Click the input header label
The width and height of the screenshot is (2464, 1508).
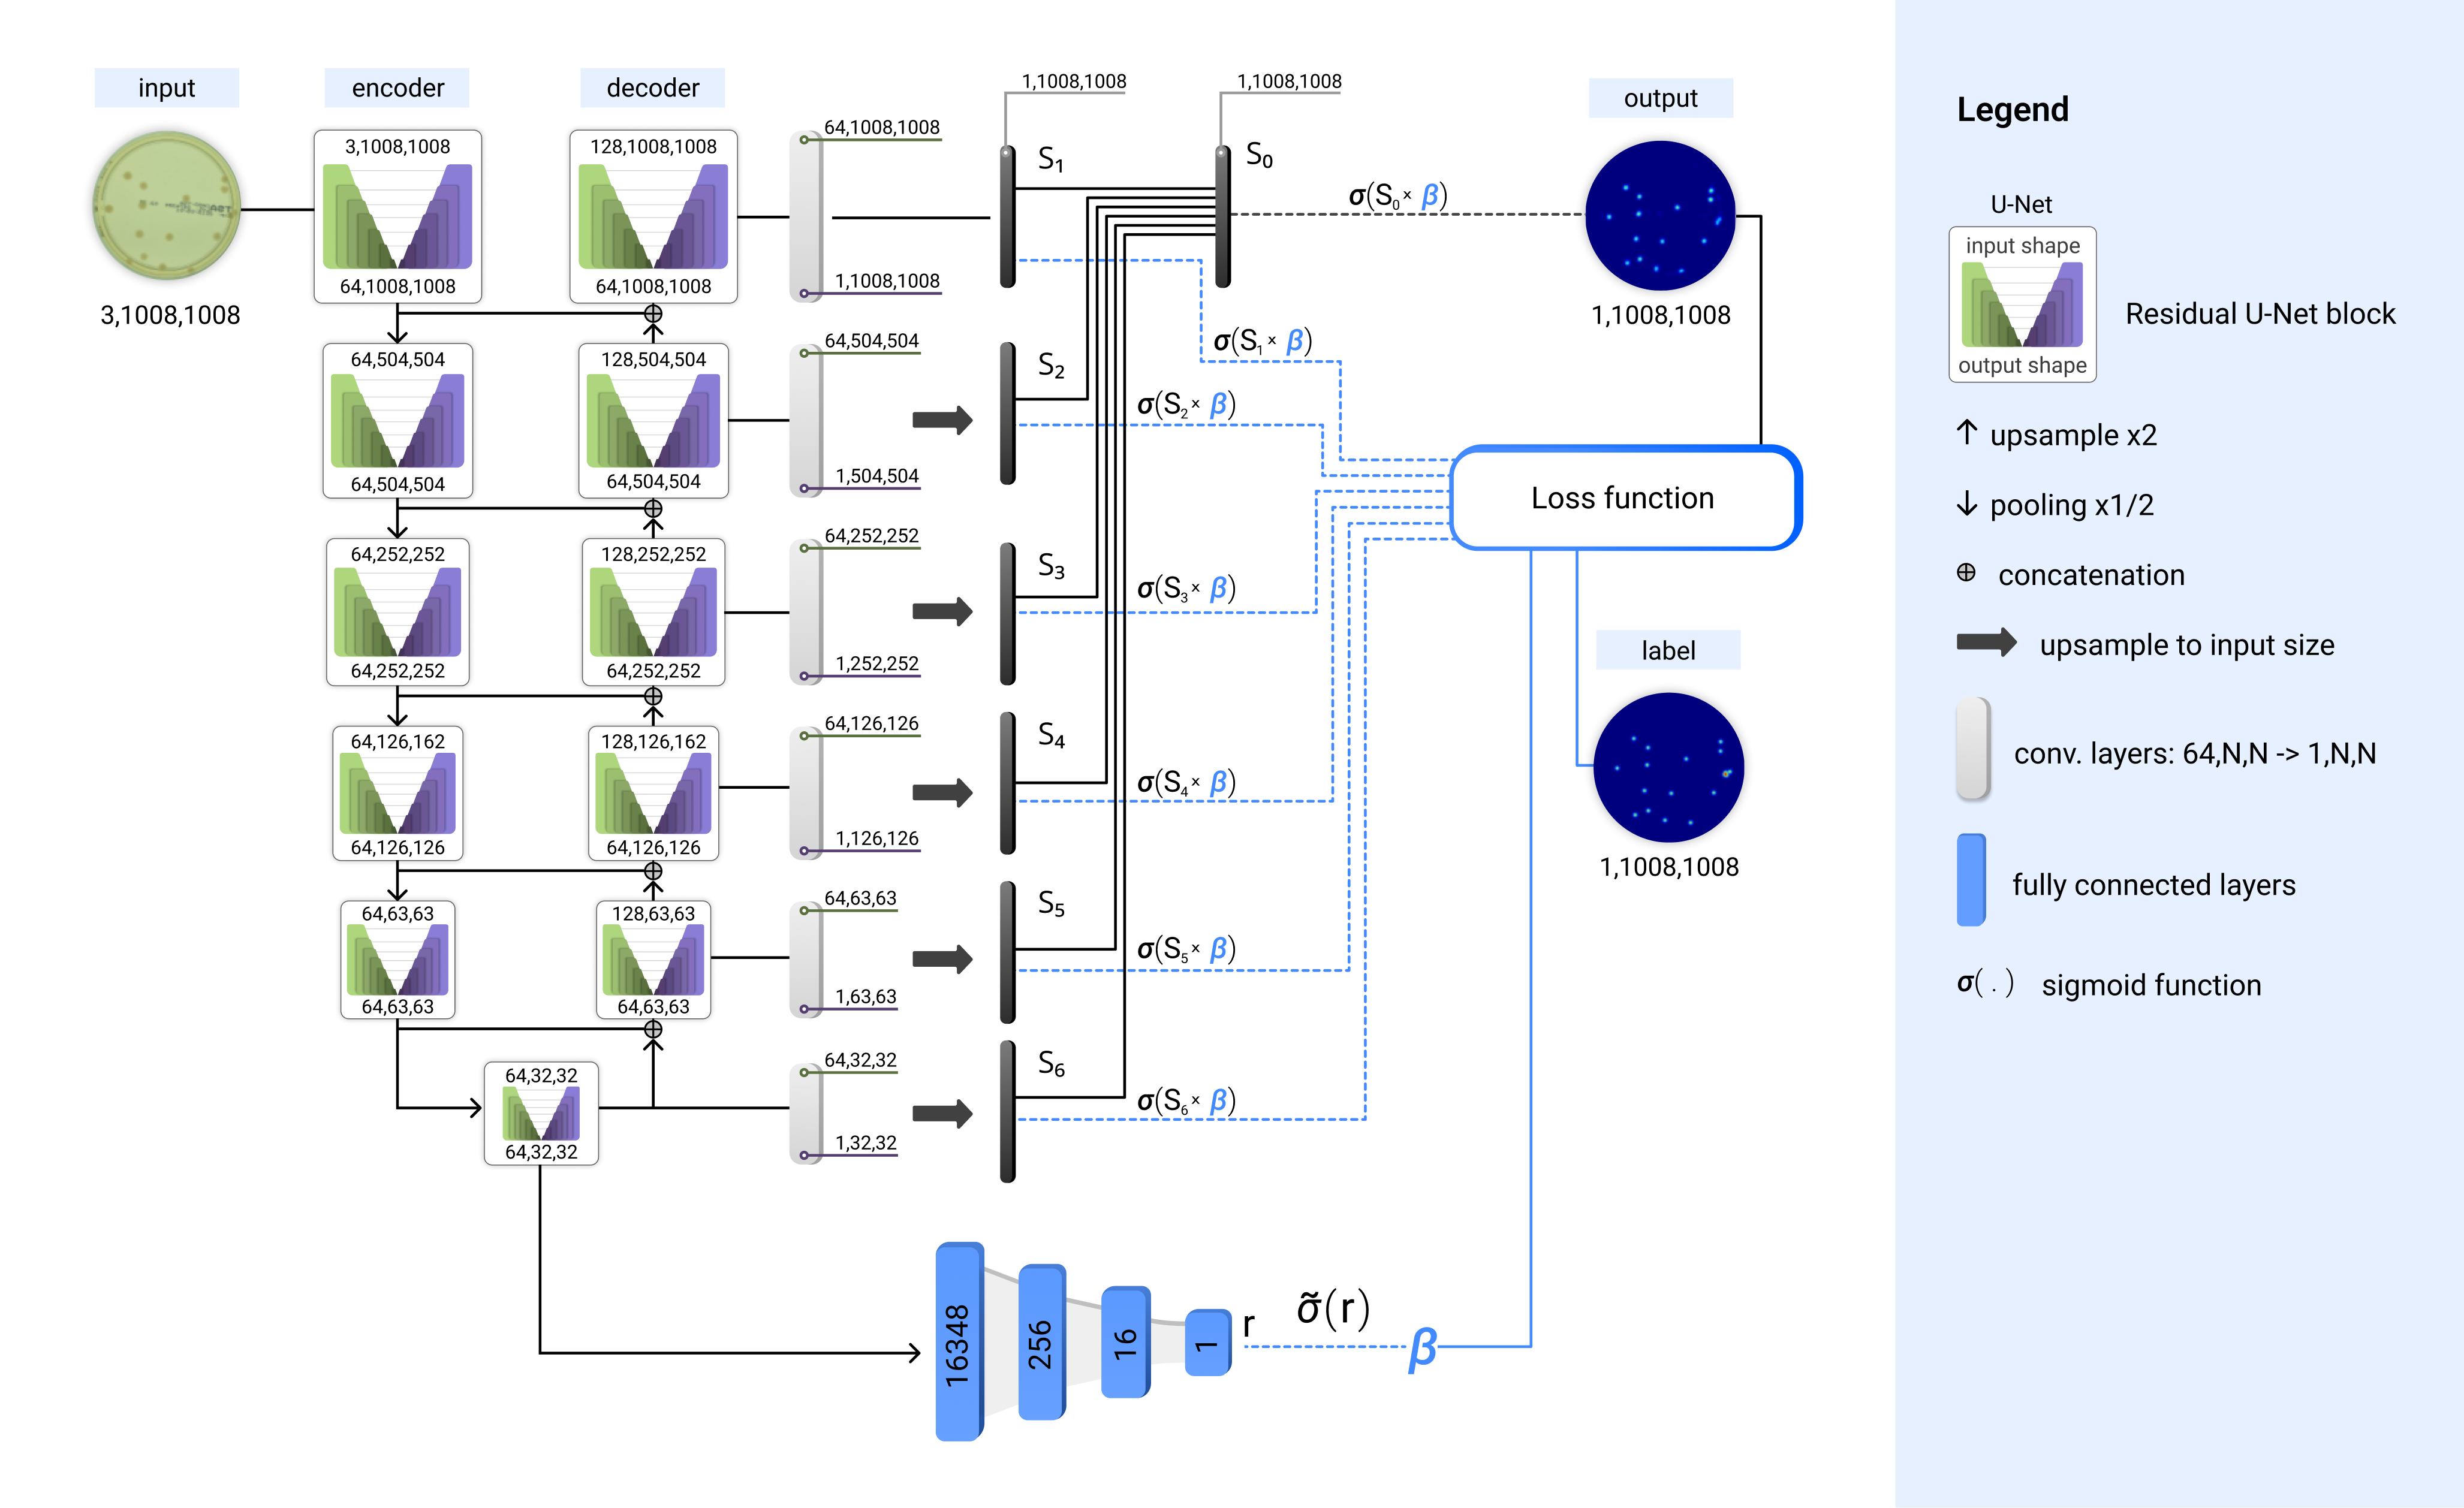point(167,88)
